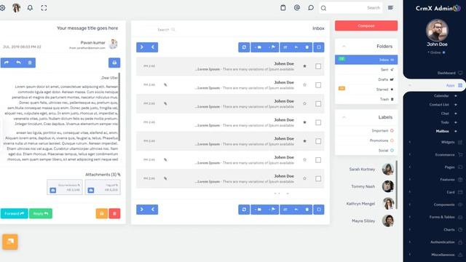466x262 pixels.
Task: Open Dashboard in the sidebar
Action: tap(446, 73)
